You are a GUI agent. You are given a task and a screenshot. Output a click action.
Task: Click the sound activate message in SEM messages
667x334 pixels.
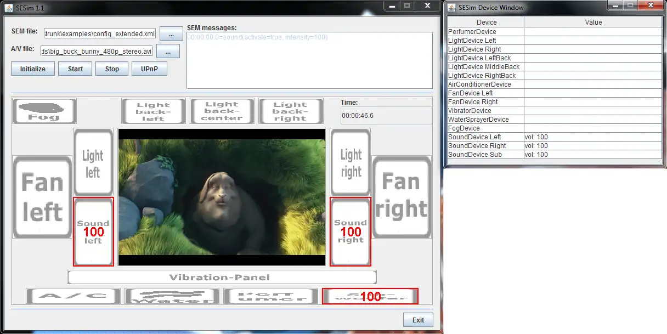point(257,37)
